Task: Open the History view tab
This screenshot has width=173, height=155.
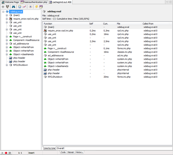Action: coord(79,152)
